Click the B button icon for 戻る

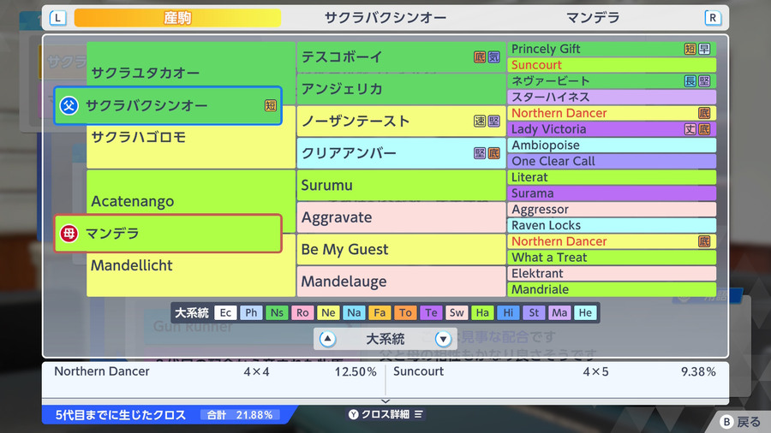tap(726, 422)
